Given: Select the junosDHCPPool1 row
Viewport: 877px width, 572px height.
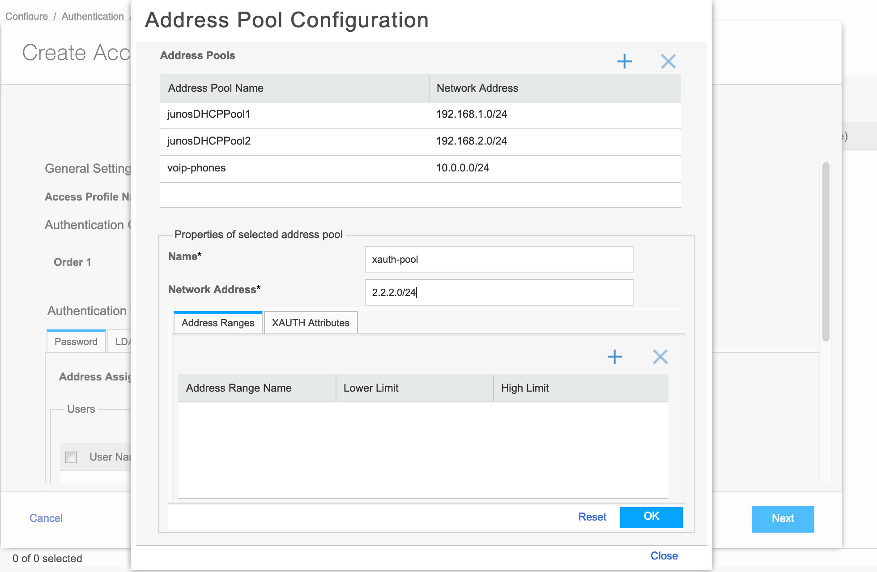Looking at the screenshot, I should tap(295, 115).
